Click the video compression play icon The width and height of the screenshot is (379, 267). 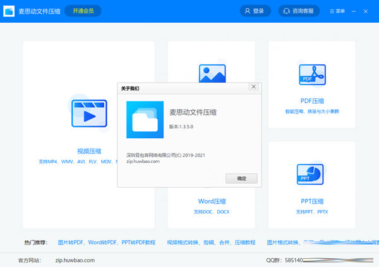pyautogui.click(x=89, y=117)
